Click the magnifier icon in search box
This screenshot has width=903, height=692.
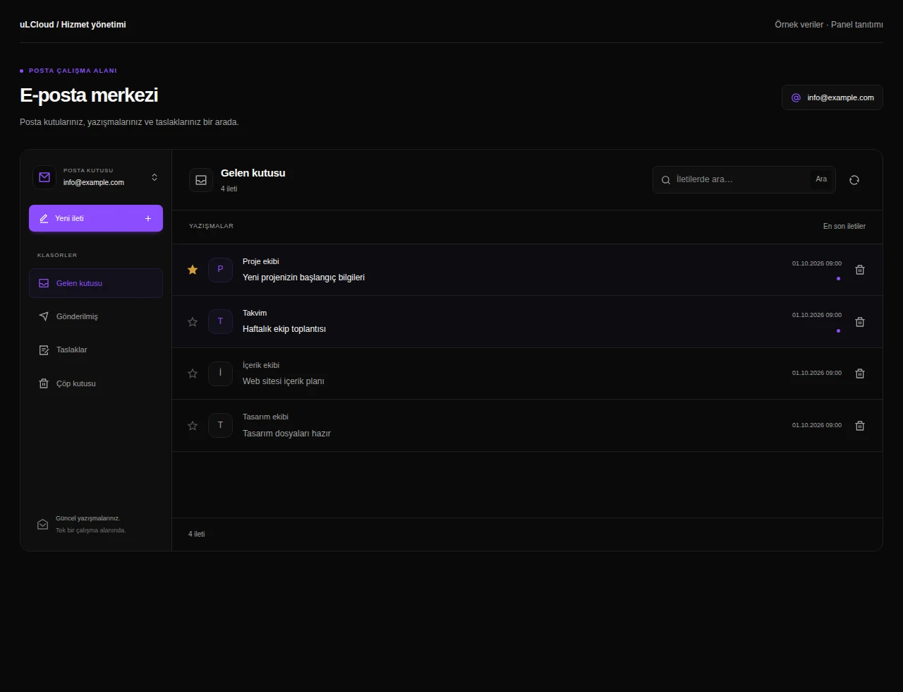click(x=665, y=180)
